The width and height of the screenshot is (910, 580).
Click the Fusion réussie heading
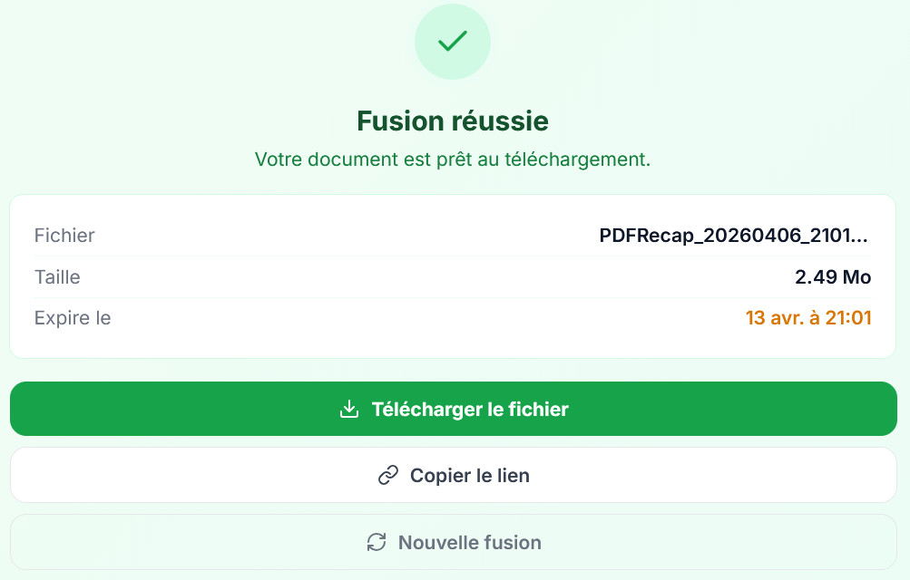(x=452, y=121)
